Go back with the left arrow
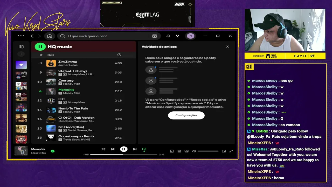This screenshot has width=332, height=187. [x=32, y=36]
